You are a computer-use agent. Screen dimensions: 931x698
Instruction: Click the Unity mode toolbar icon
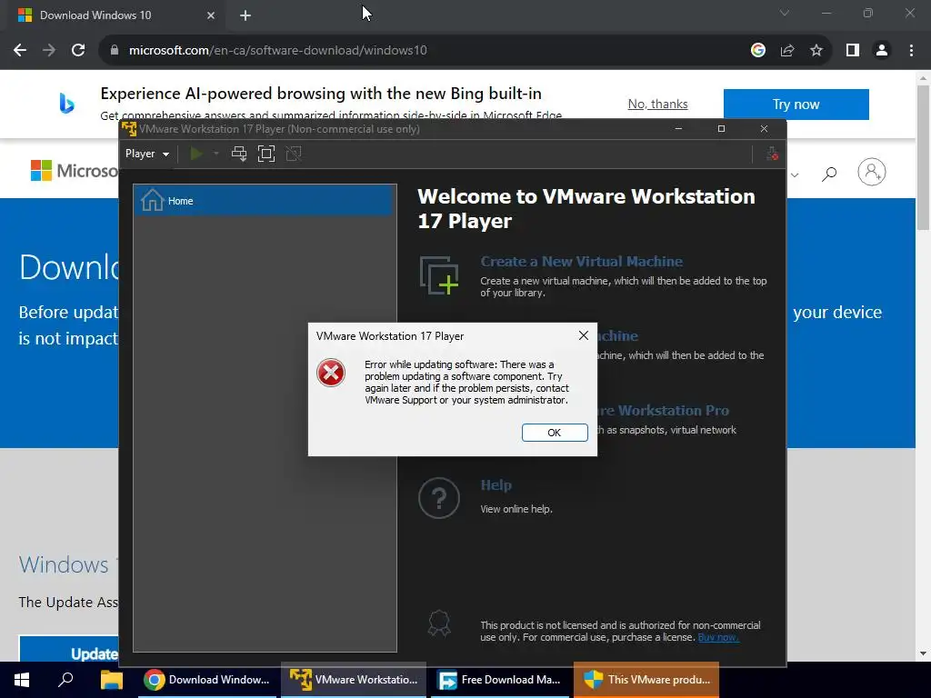[294, 155]
